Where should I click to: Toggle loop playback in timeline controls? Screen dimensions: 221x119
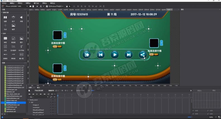click(48, 94)
